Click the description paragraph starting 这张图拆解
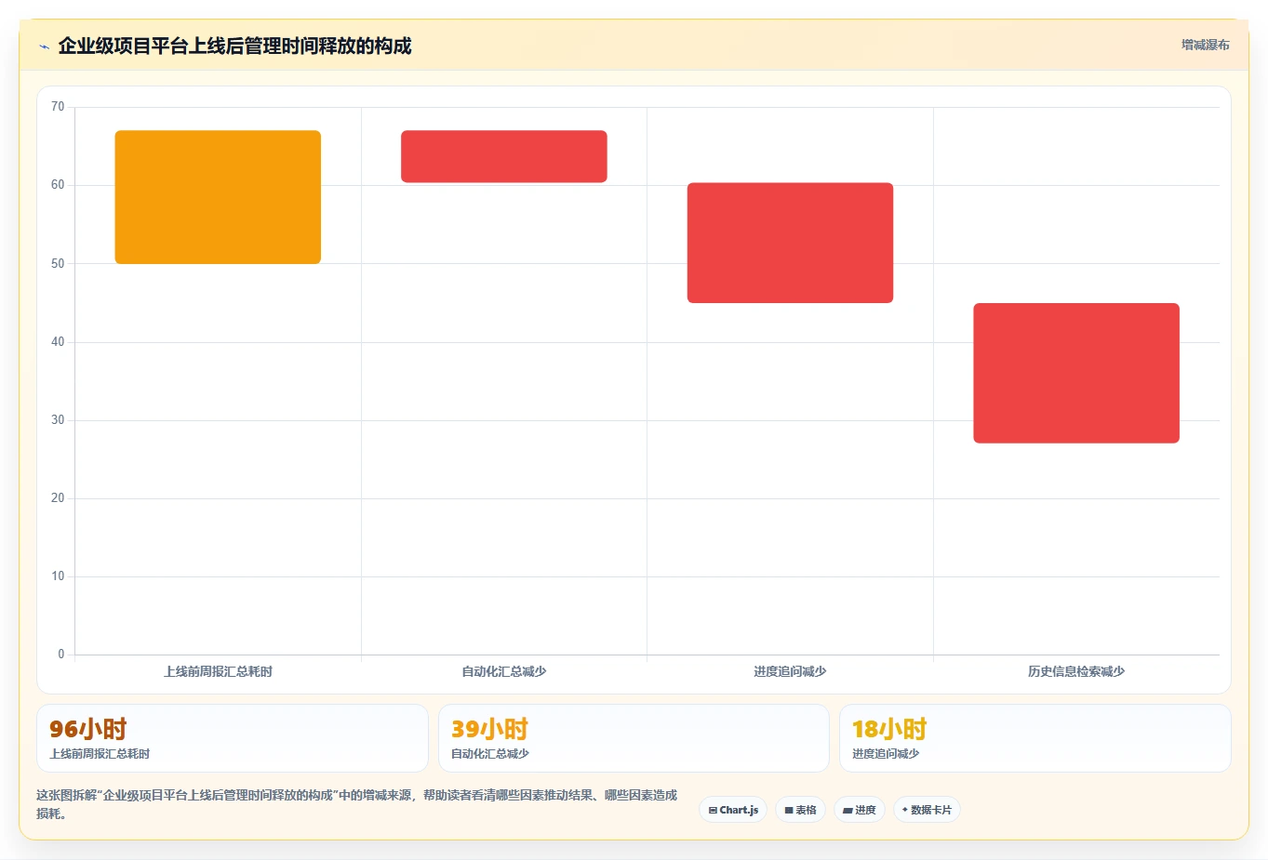This screenshot has height=860, width=1268. (357, 804)
